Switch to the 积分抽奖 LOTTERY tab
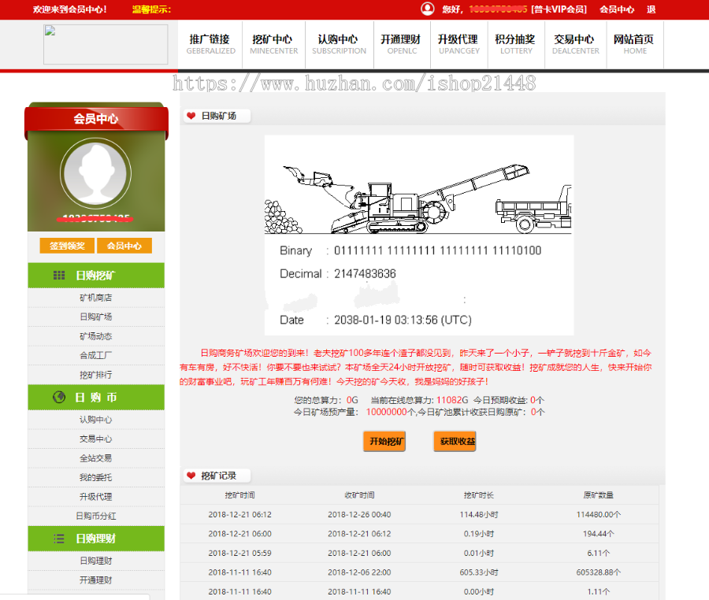Viewport: 709px width, 600px height. click(x=516, y=44)
